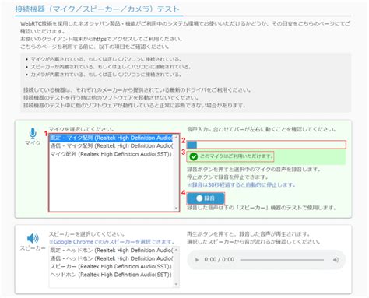The width and height of the screenshot is (369, 298).
Task: Click the スピーカーを選択してください label
Action: tap(87, 234)
